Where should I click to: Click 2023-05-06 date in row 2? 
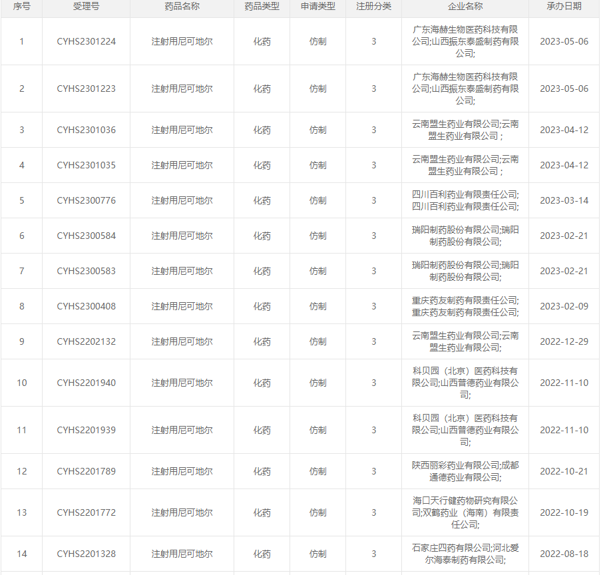[x=564, y=89]
